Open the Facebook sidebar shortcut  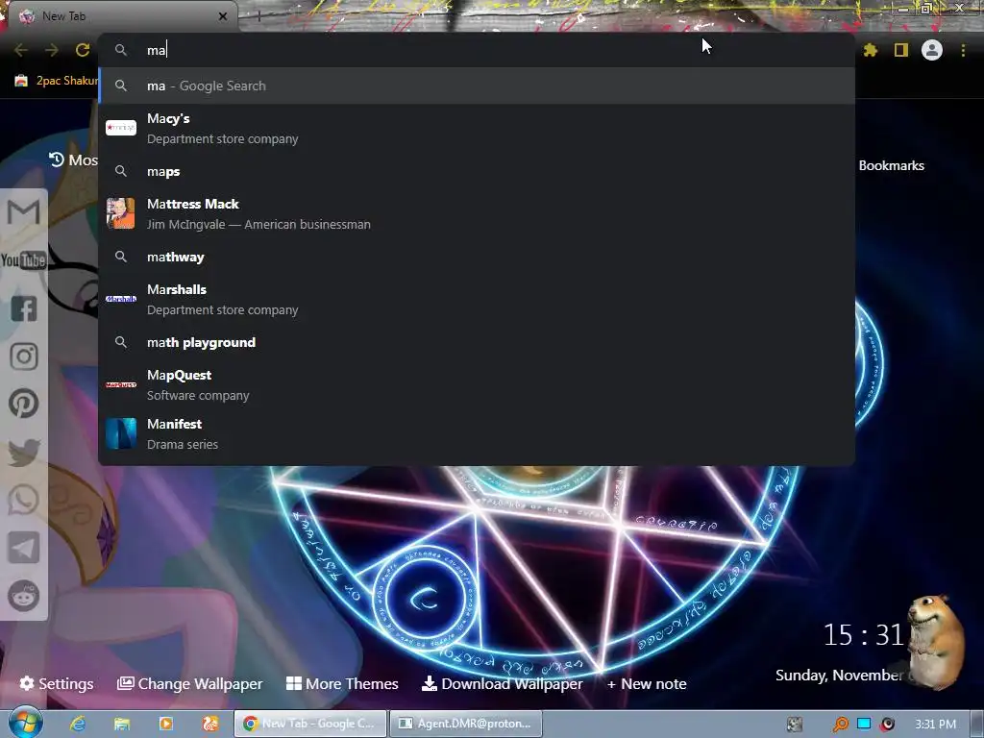pos(24,308)
